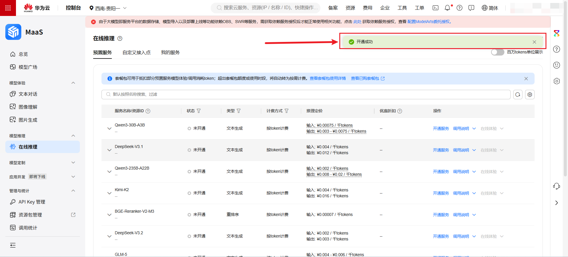Expand the Qwen3-235B-A22B row
Screen dimensions: 568x257
point(109,172)
